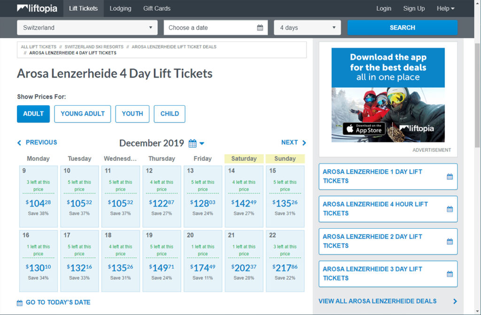Viewport: 481px width, 315px height.
Task: Click calendar icon on 3 Day Lift Tickets card
Action: coord(450,274)
